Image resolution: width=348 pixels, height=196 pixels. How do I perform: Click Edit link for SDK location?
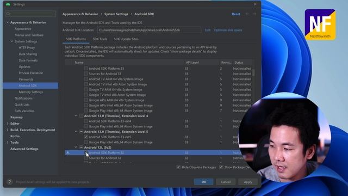tap(208, 30)
